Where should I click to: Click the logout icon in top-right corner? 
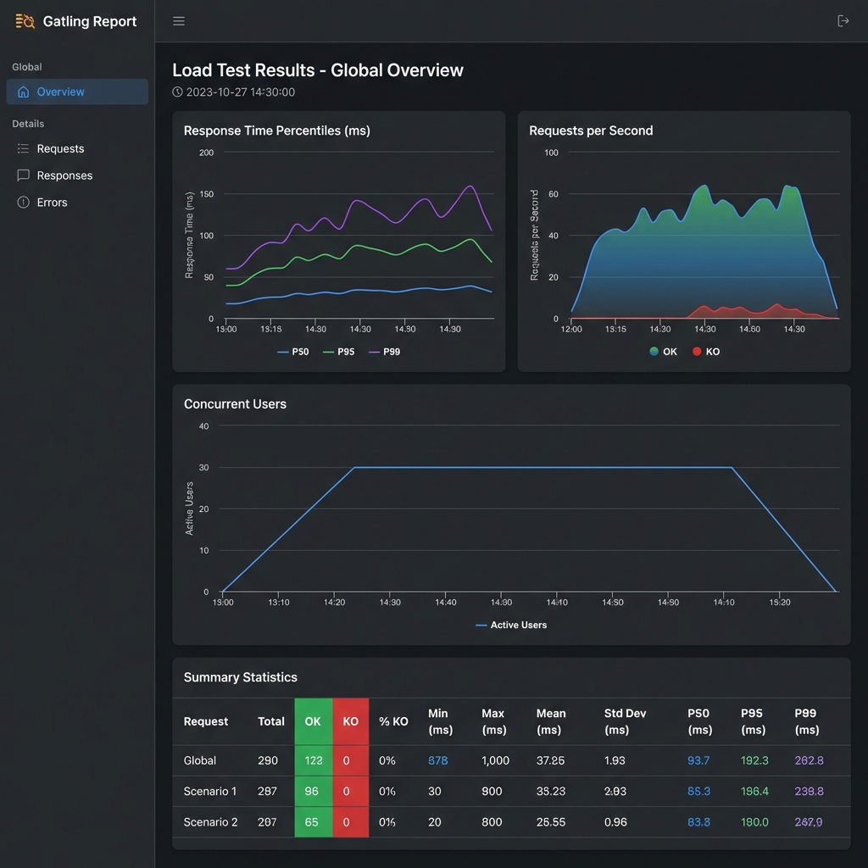coord(844,21)
